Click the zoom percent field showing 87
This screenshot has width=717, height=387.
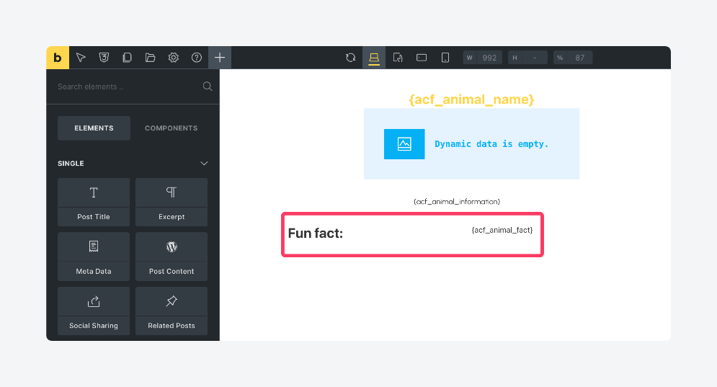[573, 58]
